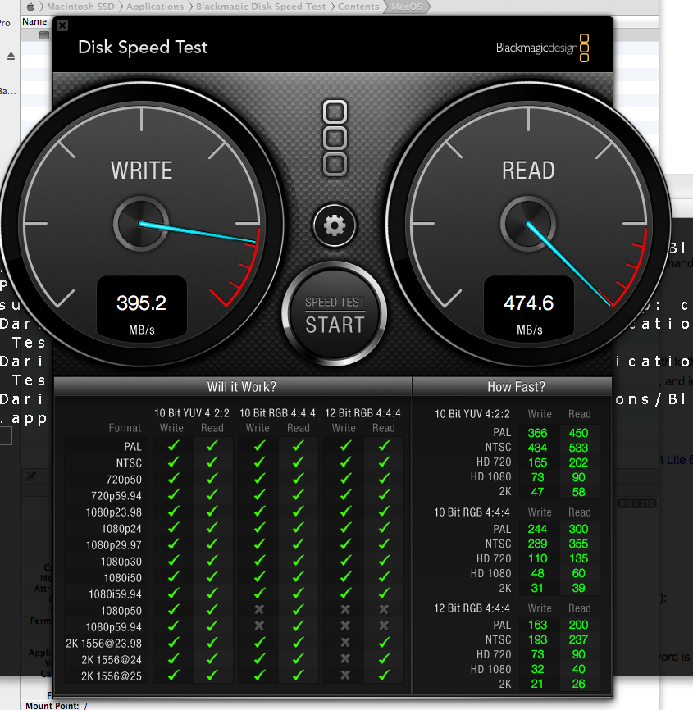Image resolution: width=693 pixels, height=710 pixels.
Task: Click 720p50 10 Bit RGB read checkmark
Action: pyautogui.click(x=298, y=479)
